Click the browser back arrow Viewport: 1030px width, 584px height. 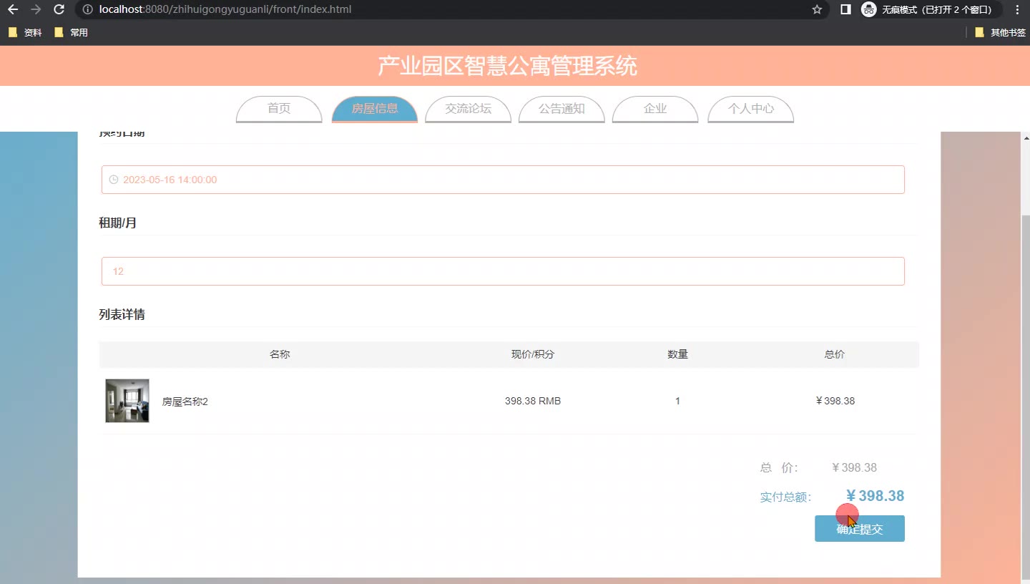13,10
